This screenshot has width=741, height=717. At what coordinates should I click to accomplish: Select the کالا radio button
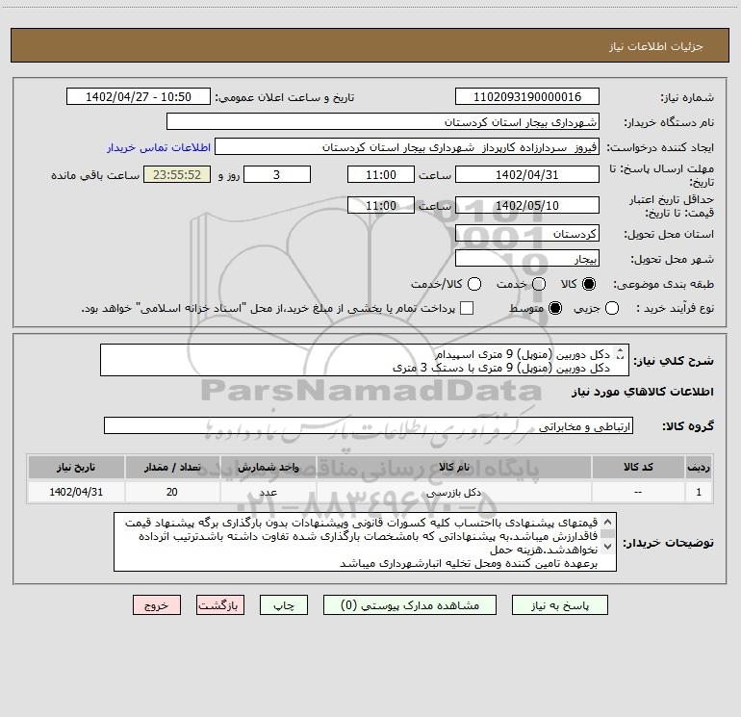pos(589,284)
